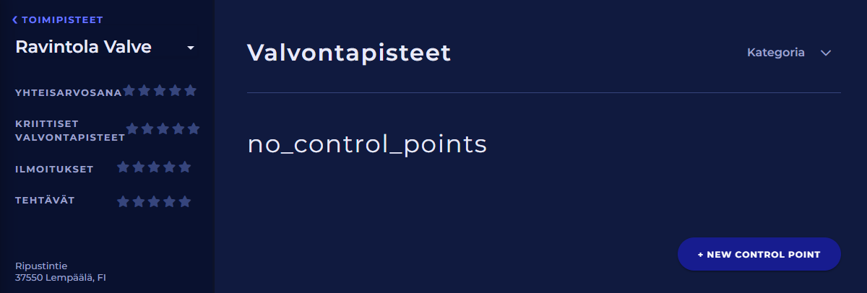Select Kriittiset Valvontapisteet sidebar item

pos(69,130)
